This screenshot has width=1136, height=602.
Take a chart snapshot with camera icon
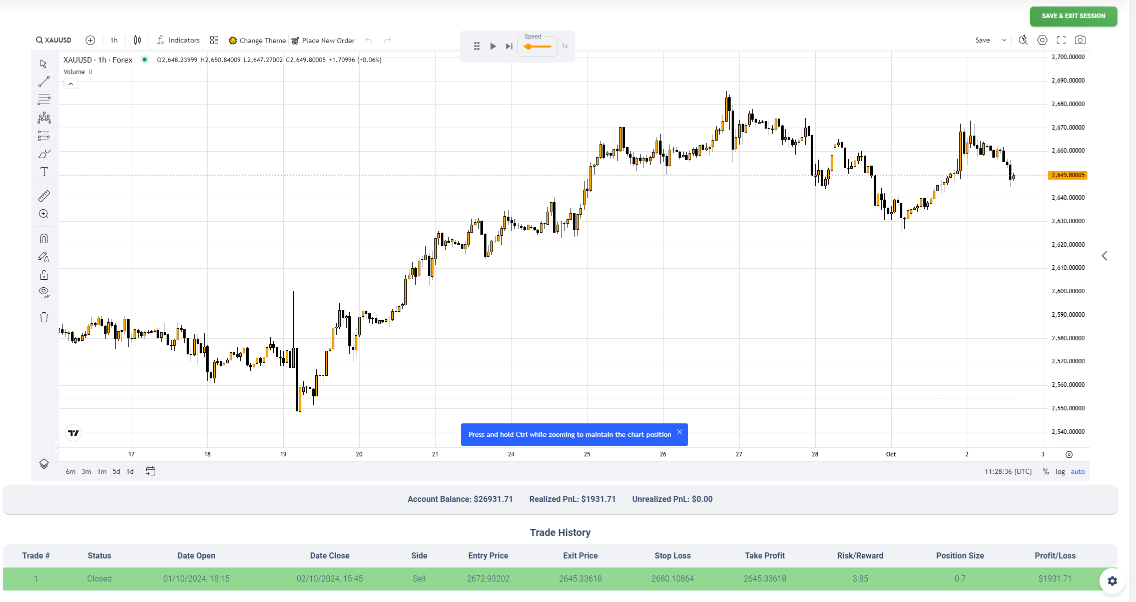(1080, 40)
